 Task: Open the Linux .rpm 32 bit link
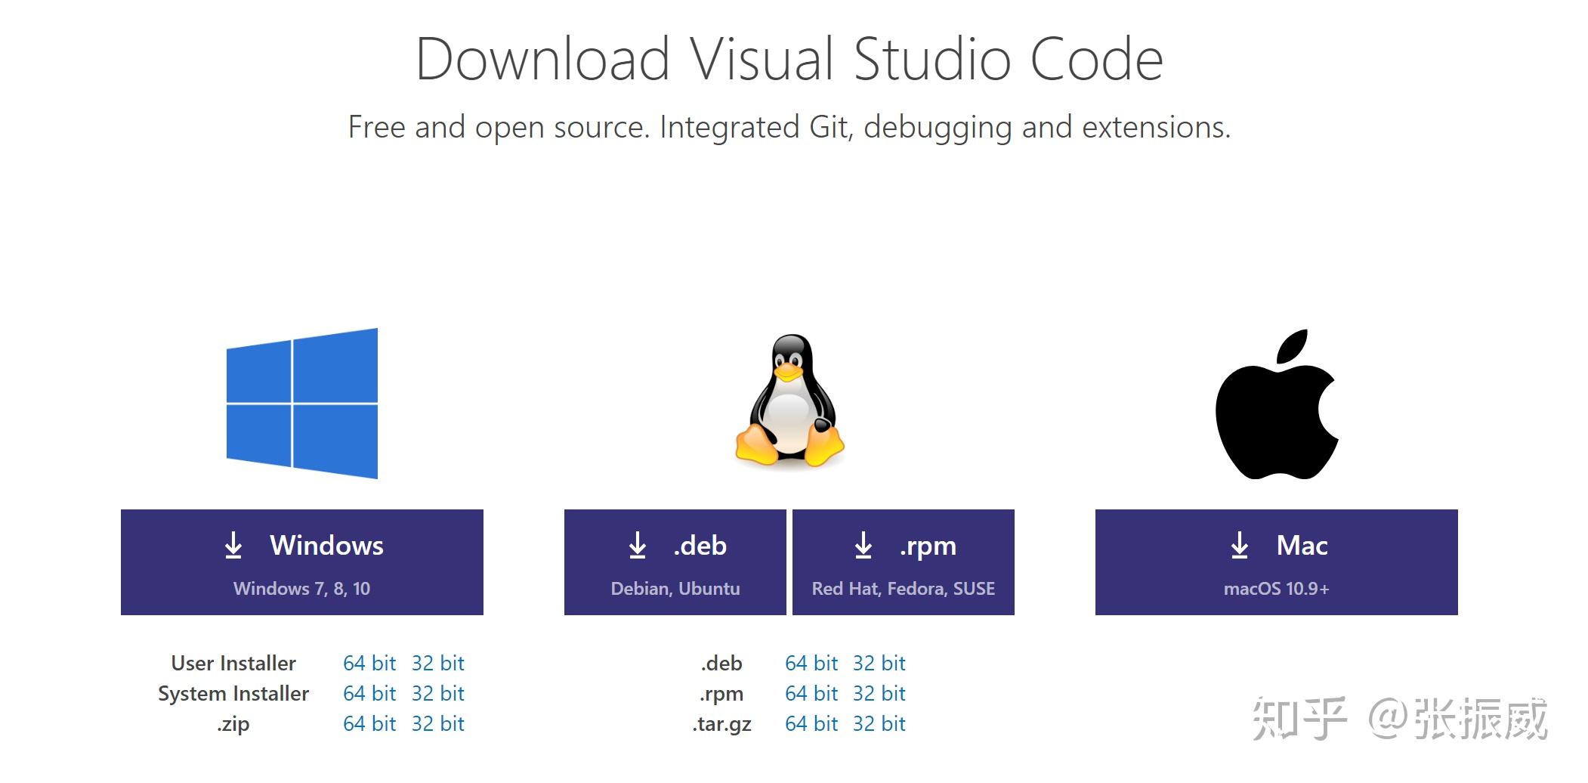(x=879, y=694)
